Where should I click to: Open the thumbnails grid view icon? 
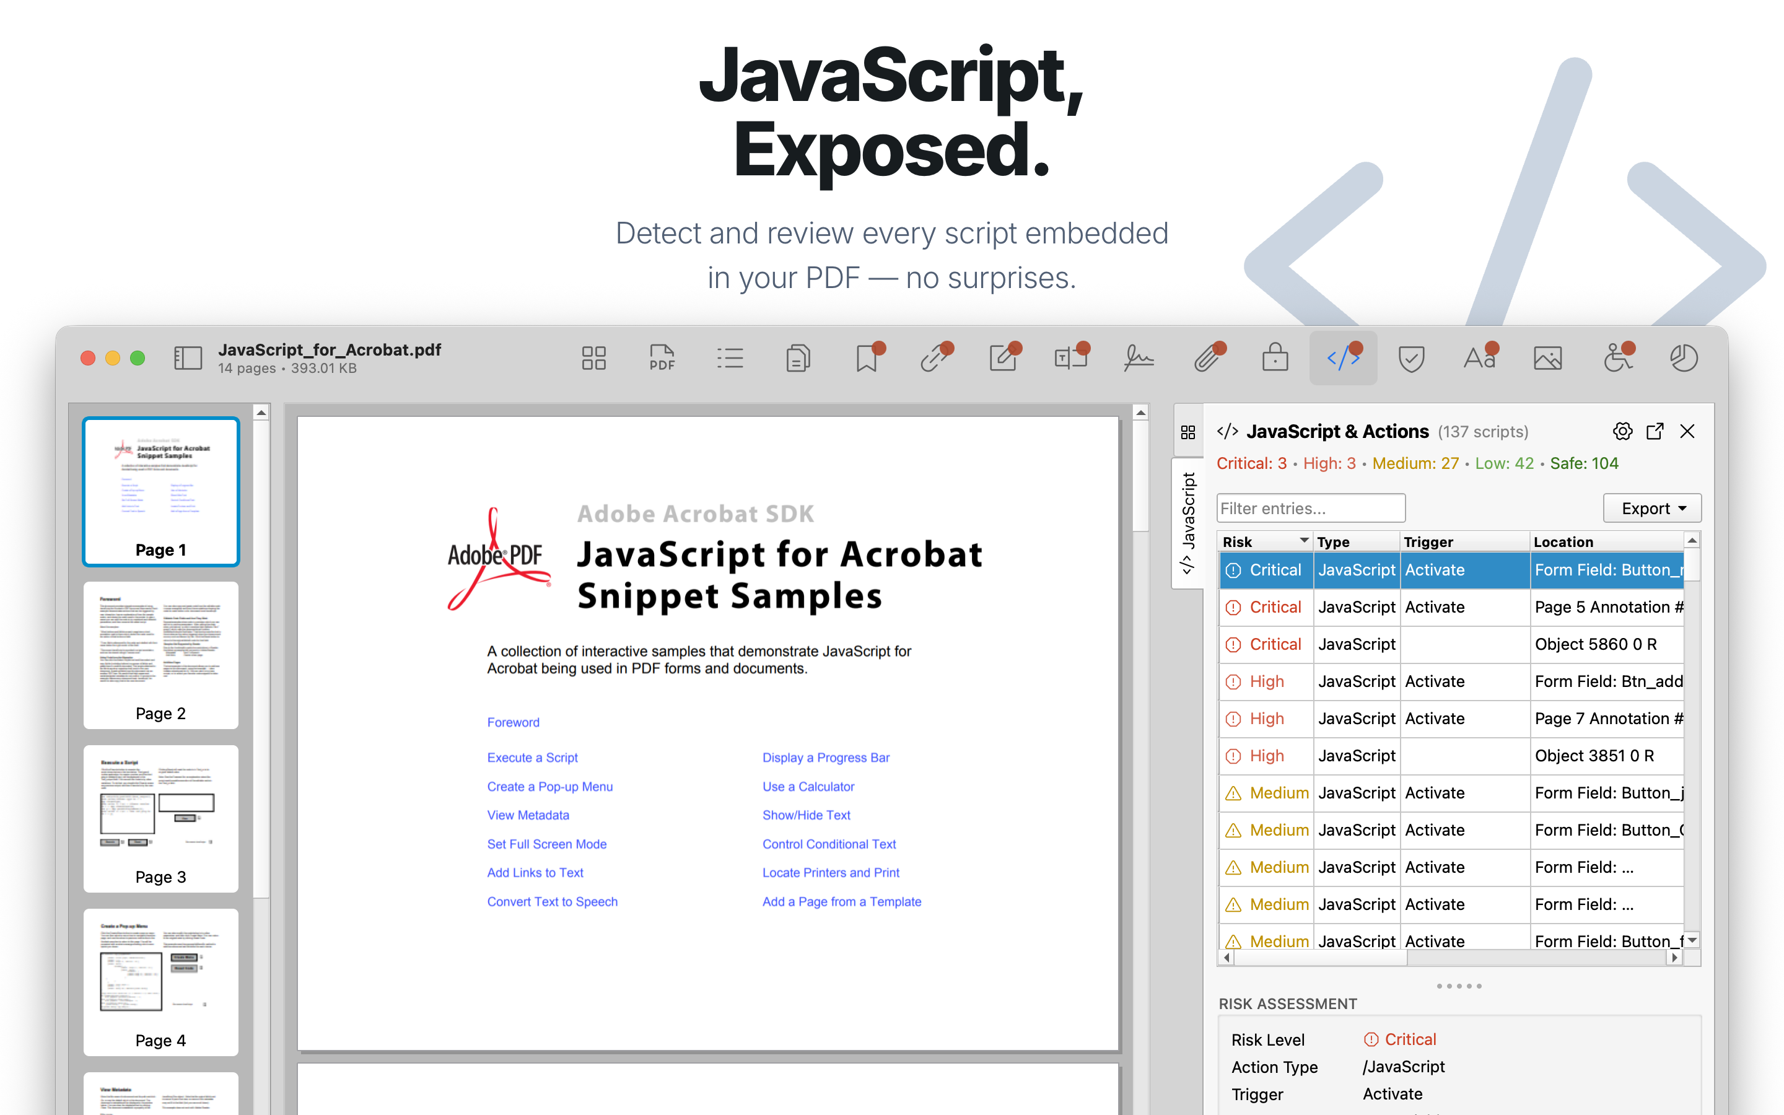point(593,359)
